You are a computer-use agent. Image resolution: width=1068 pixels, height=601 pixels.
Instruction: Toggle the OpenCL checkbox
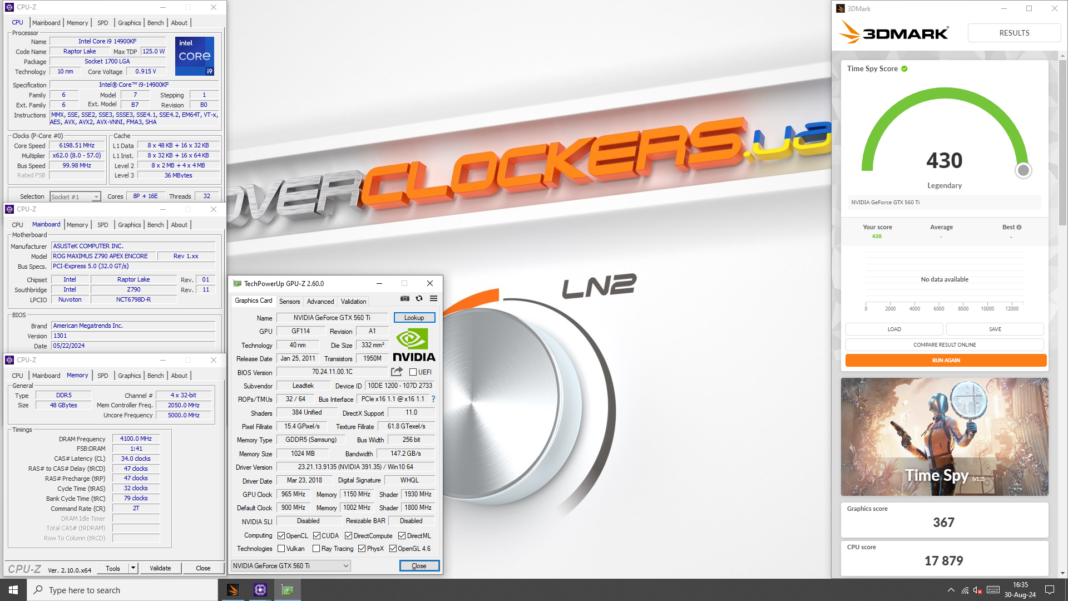pyautogui.click(x=281, y=536)
